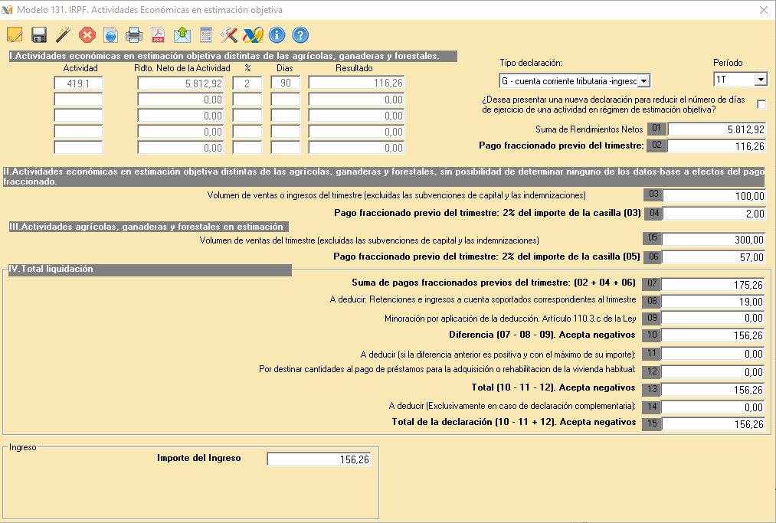This screenshot has height=523, width=776.
Task: Click casilla 01 Suma de Rendimientos Netos field
Action: 716,129
